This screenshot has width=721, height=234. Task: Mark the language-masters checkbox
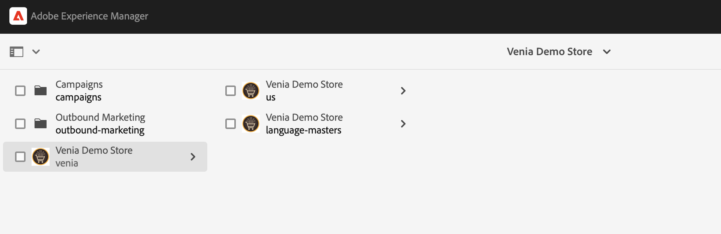pyautogui.click(x=231, y=124)
